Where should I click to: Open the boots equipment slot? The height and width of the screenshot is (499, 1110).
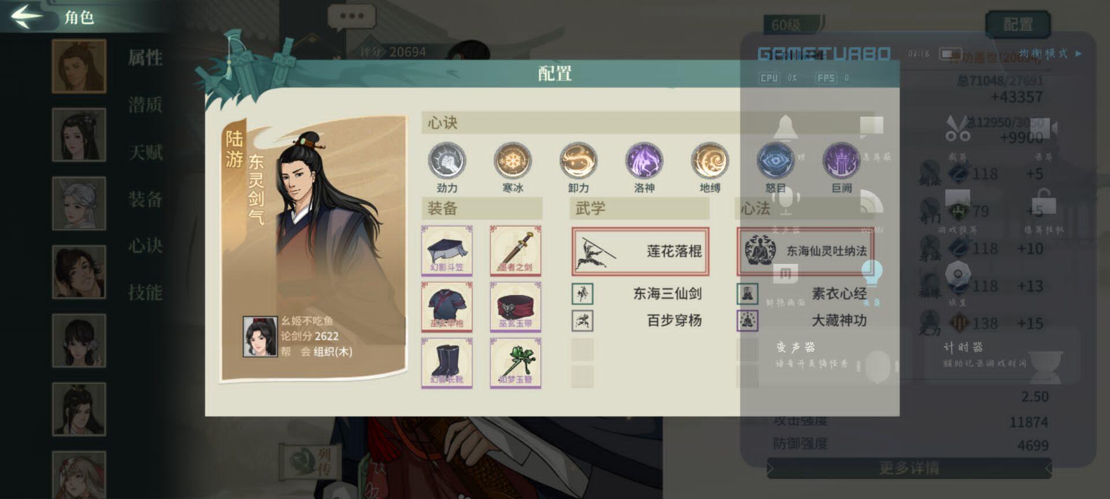[447, 363]
